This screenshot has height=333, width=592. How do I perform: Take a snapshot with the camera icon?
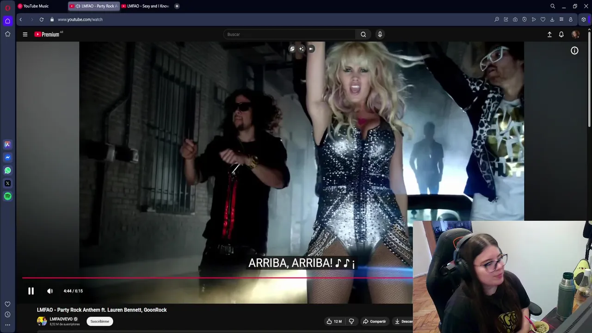click(515, 19)
